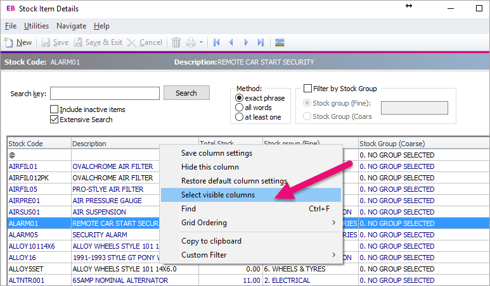Go to next record arrow
Viewport: 490px width, 286px height.
click(x=246, y=42)
